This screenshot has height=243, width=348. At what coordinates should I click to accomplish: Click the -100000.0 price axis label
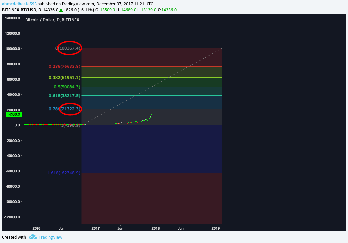click(12, 202)
